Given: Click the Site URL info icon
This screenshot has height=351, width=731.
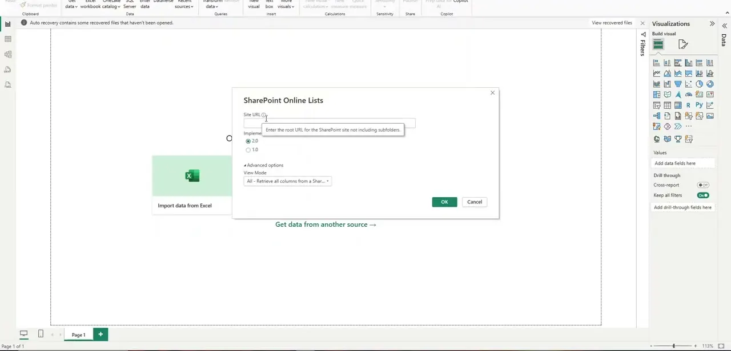Looking at the screenshot, I should 264,115.
